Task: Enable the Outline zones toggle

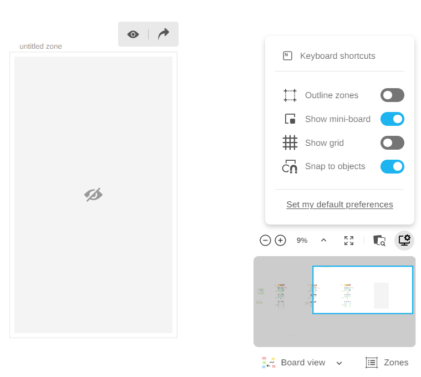Action: tap(392, 95)
